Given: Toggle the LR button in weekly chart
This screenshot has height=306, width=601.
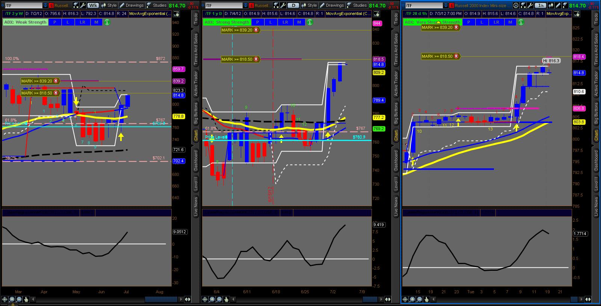Looking at the screenshot, I should point(82,22).
